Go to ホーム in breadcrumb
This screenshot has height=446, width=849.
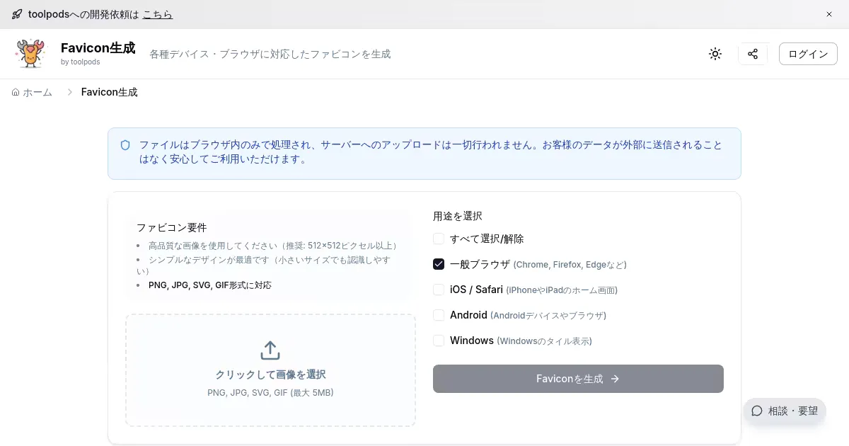coord(37,92)
